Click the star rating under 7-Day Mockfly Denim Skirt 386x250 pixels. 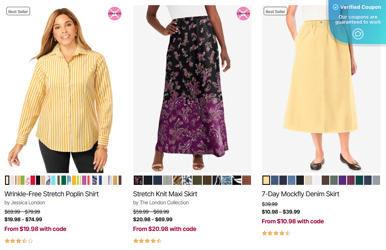(x=276, y=233)
